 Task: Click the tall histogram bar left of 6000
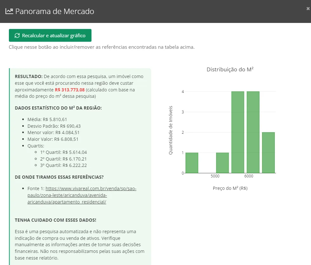click(x=238, y=132)
